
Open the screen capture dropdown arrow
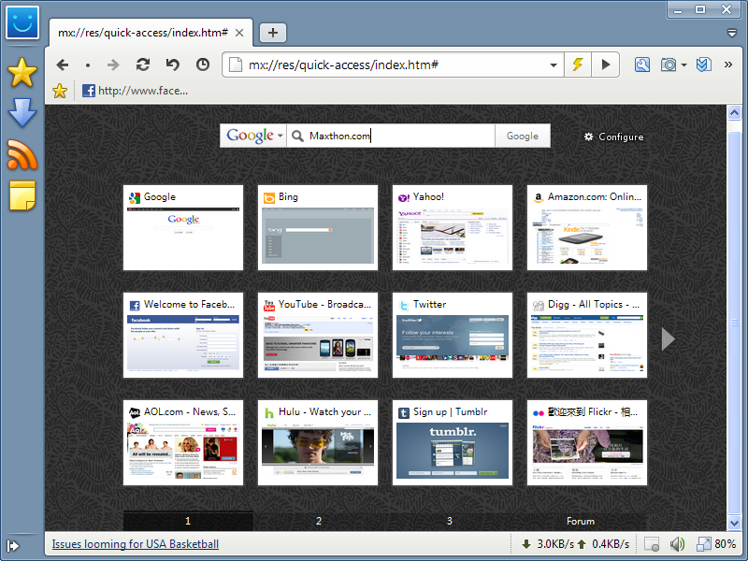[683, 65]
